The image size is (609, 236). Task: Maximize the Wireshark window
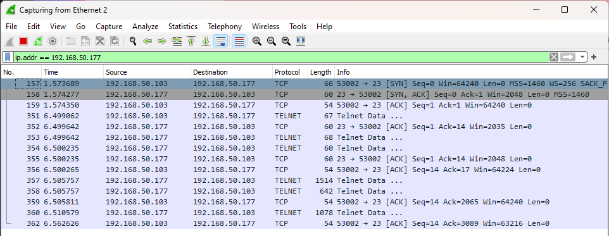565,9
